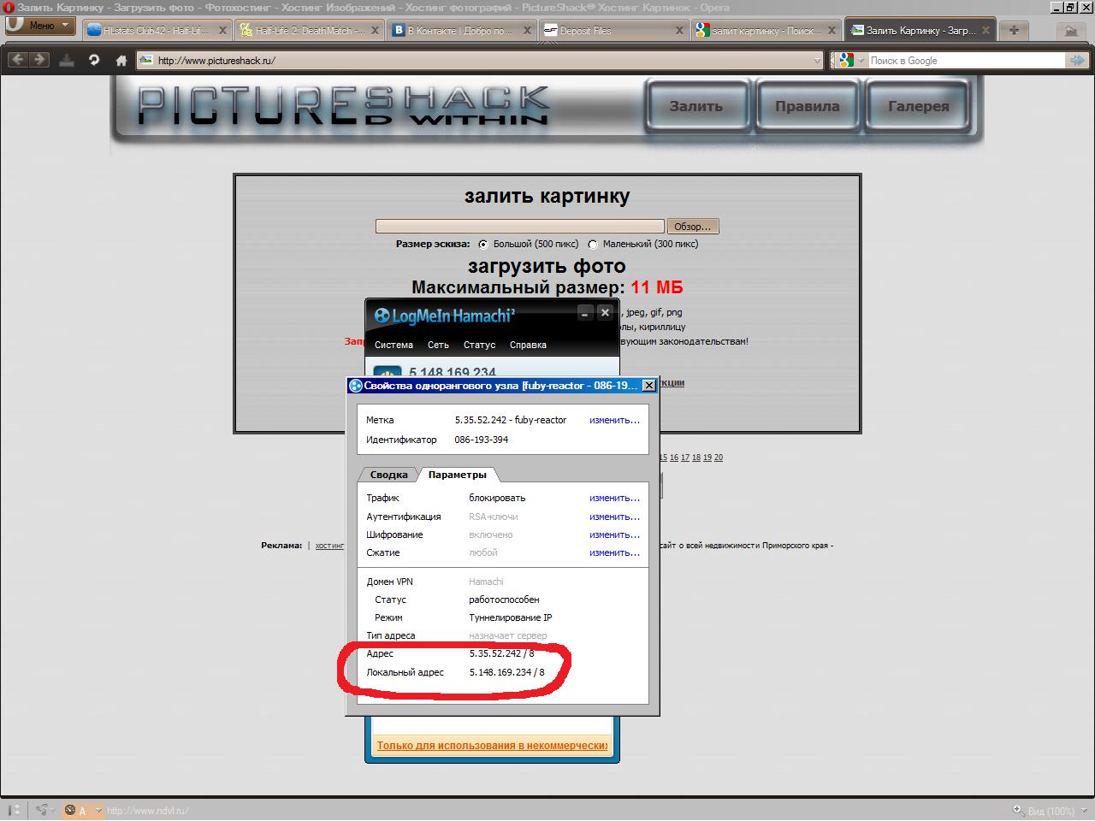Click the Залить button on PictureShack header
This screenshot has width=1095, height=821.
(x=695, y=106)
